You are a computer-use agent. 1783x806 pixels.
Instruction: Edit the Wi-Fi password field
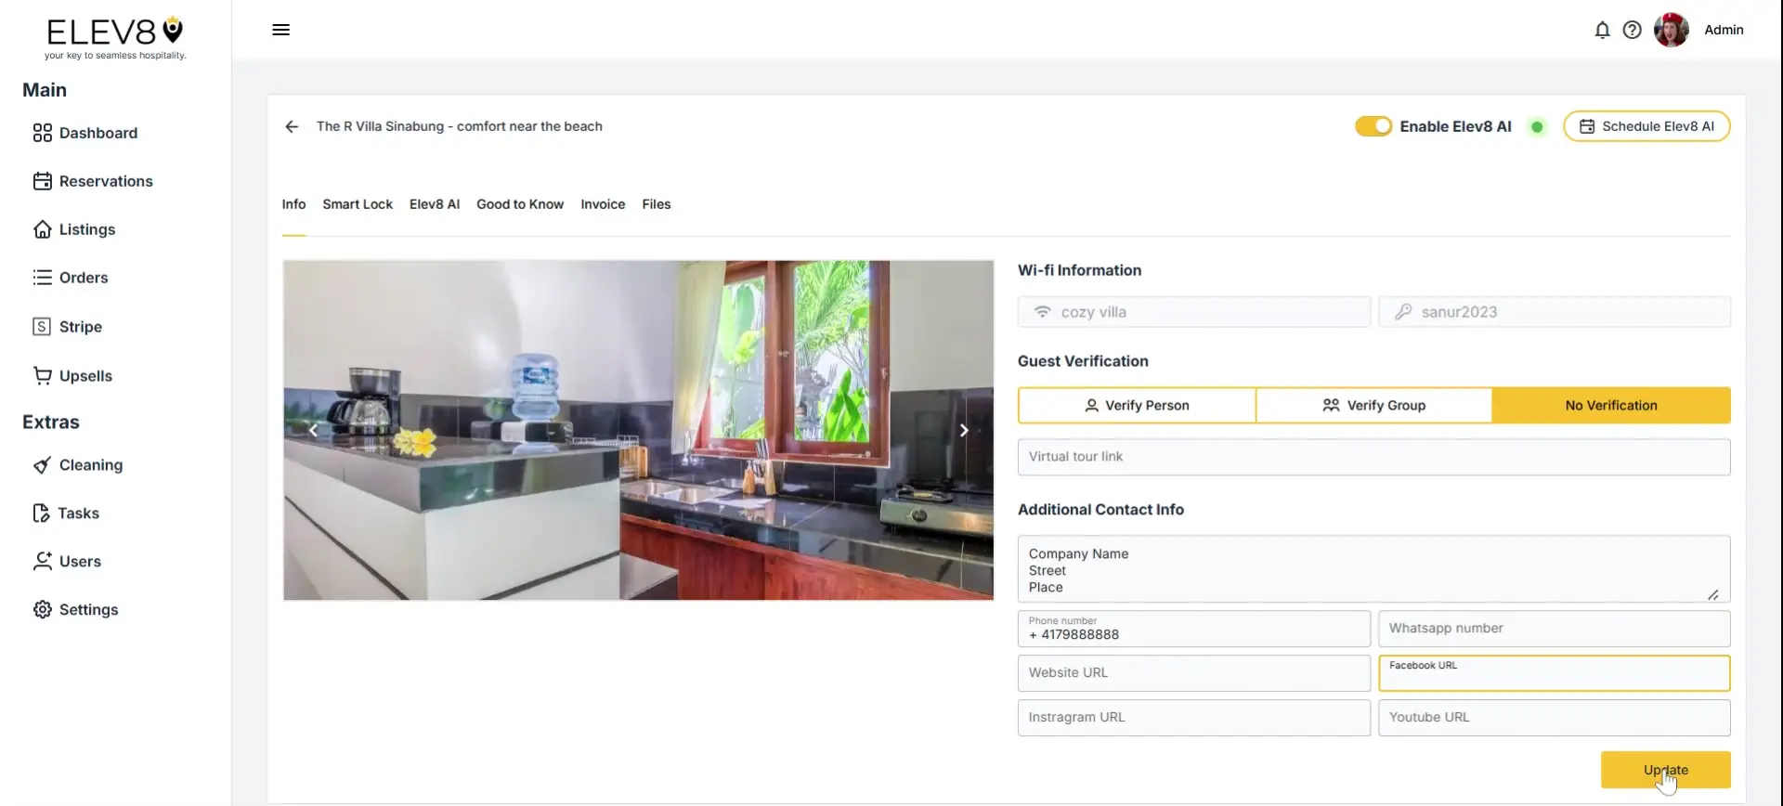(x=1554, y=312)
